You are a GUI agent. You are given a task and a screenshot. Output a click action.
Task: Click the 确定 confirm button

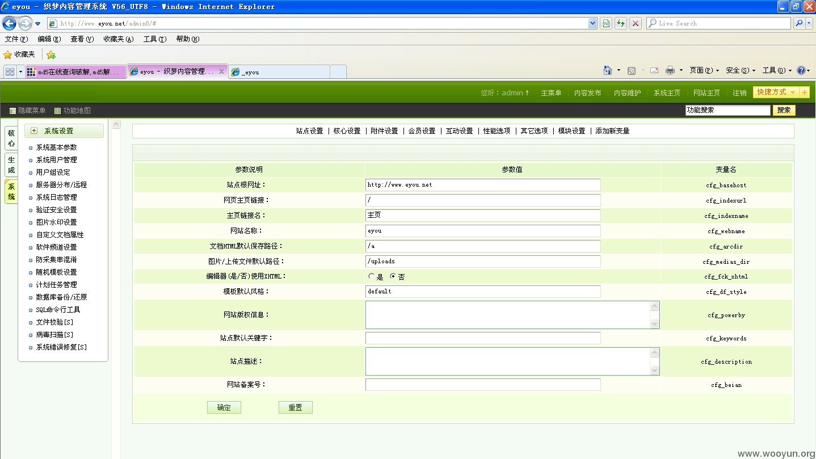224,407
